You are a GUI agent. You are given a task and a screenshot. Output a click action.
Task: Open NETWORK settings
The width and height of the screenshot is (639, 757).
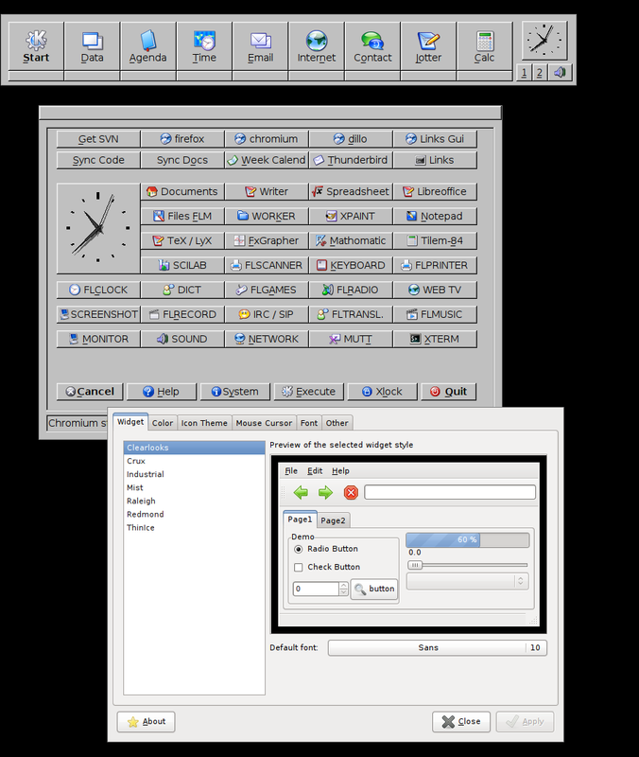coord(267,340)
